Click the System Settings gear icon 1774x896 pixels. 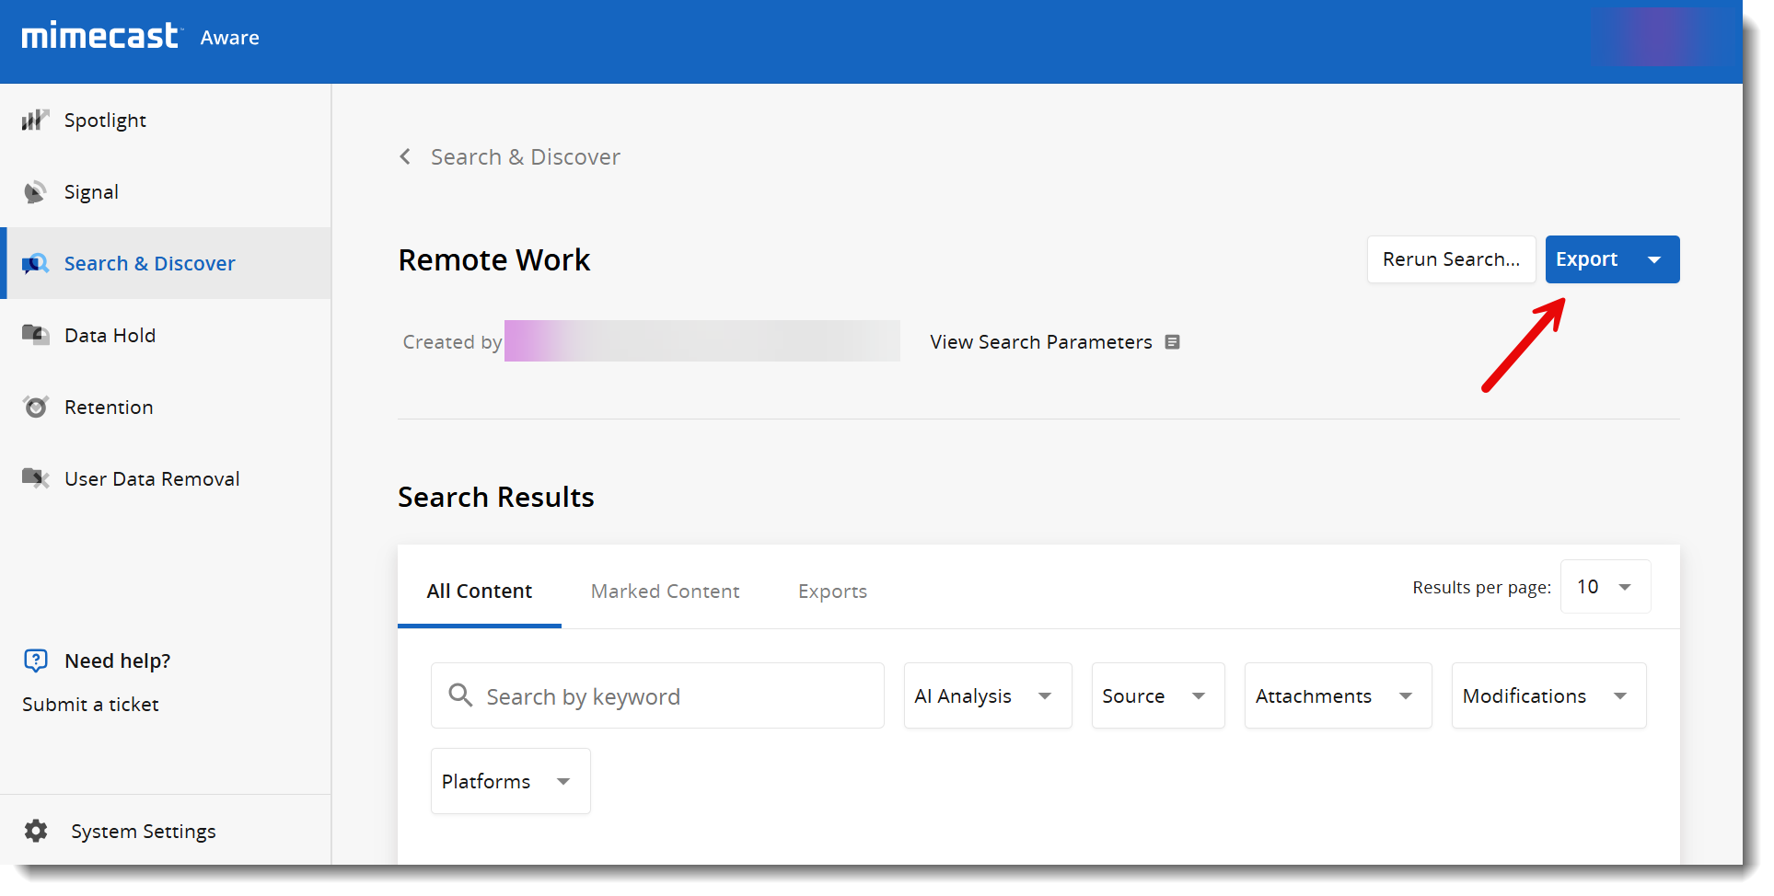36,832
